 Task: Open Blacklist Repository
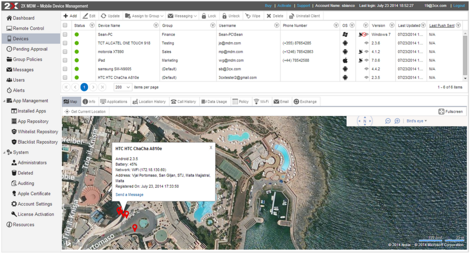[x=34, y=142]
